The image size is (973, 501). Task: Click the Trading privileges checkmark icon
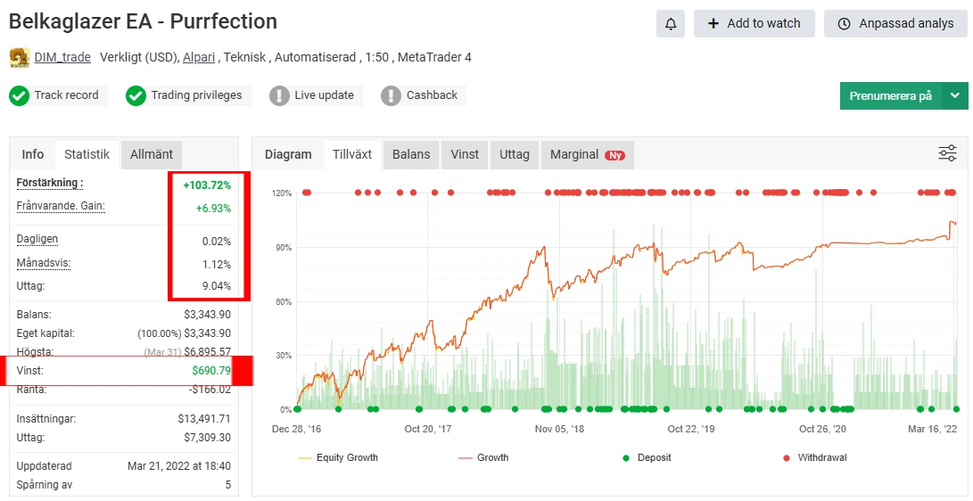pyautogui.click(x=136, y=95)
